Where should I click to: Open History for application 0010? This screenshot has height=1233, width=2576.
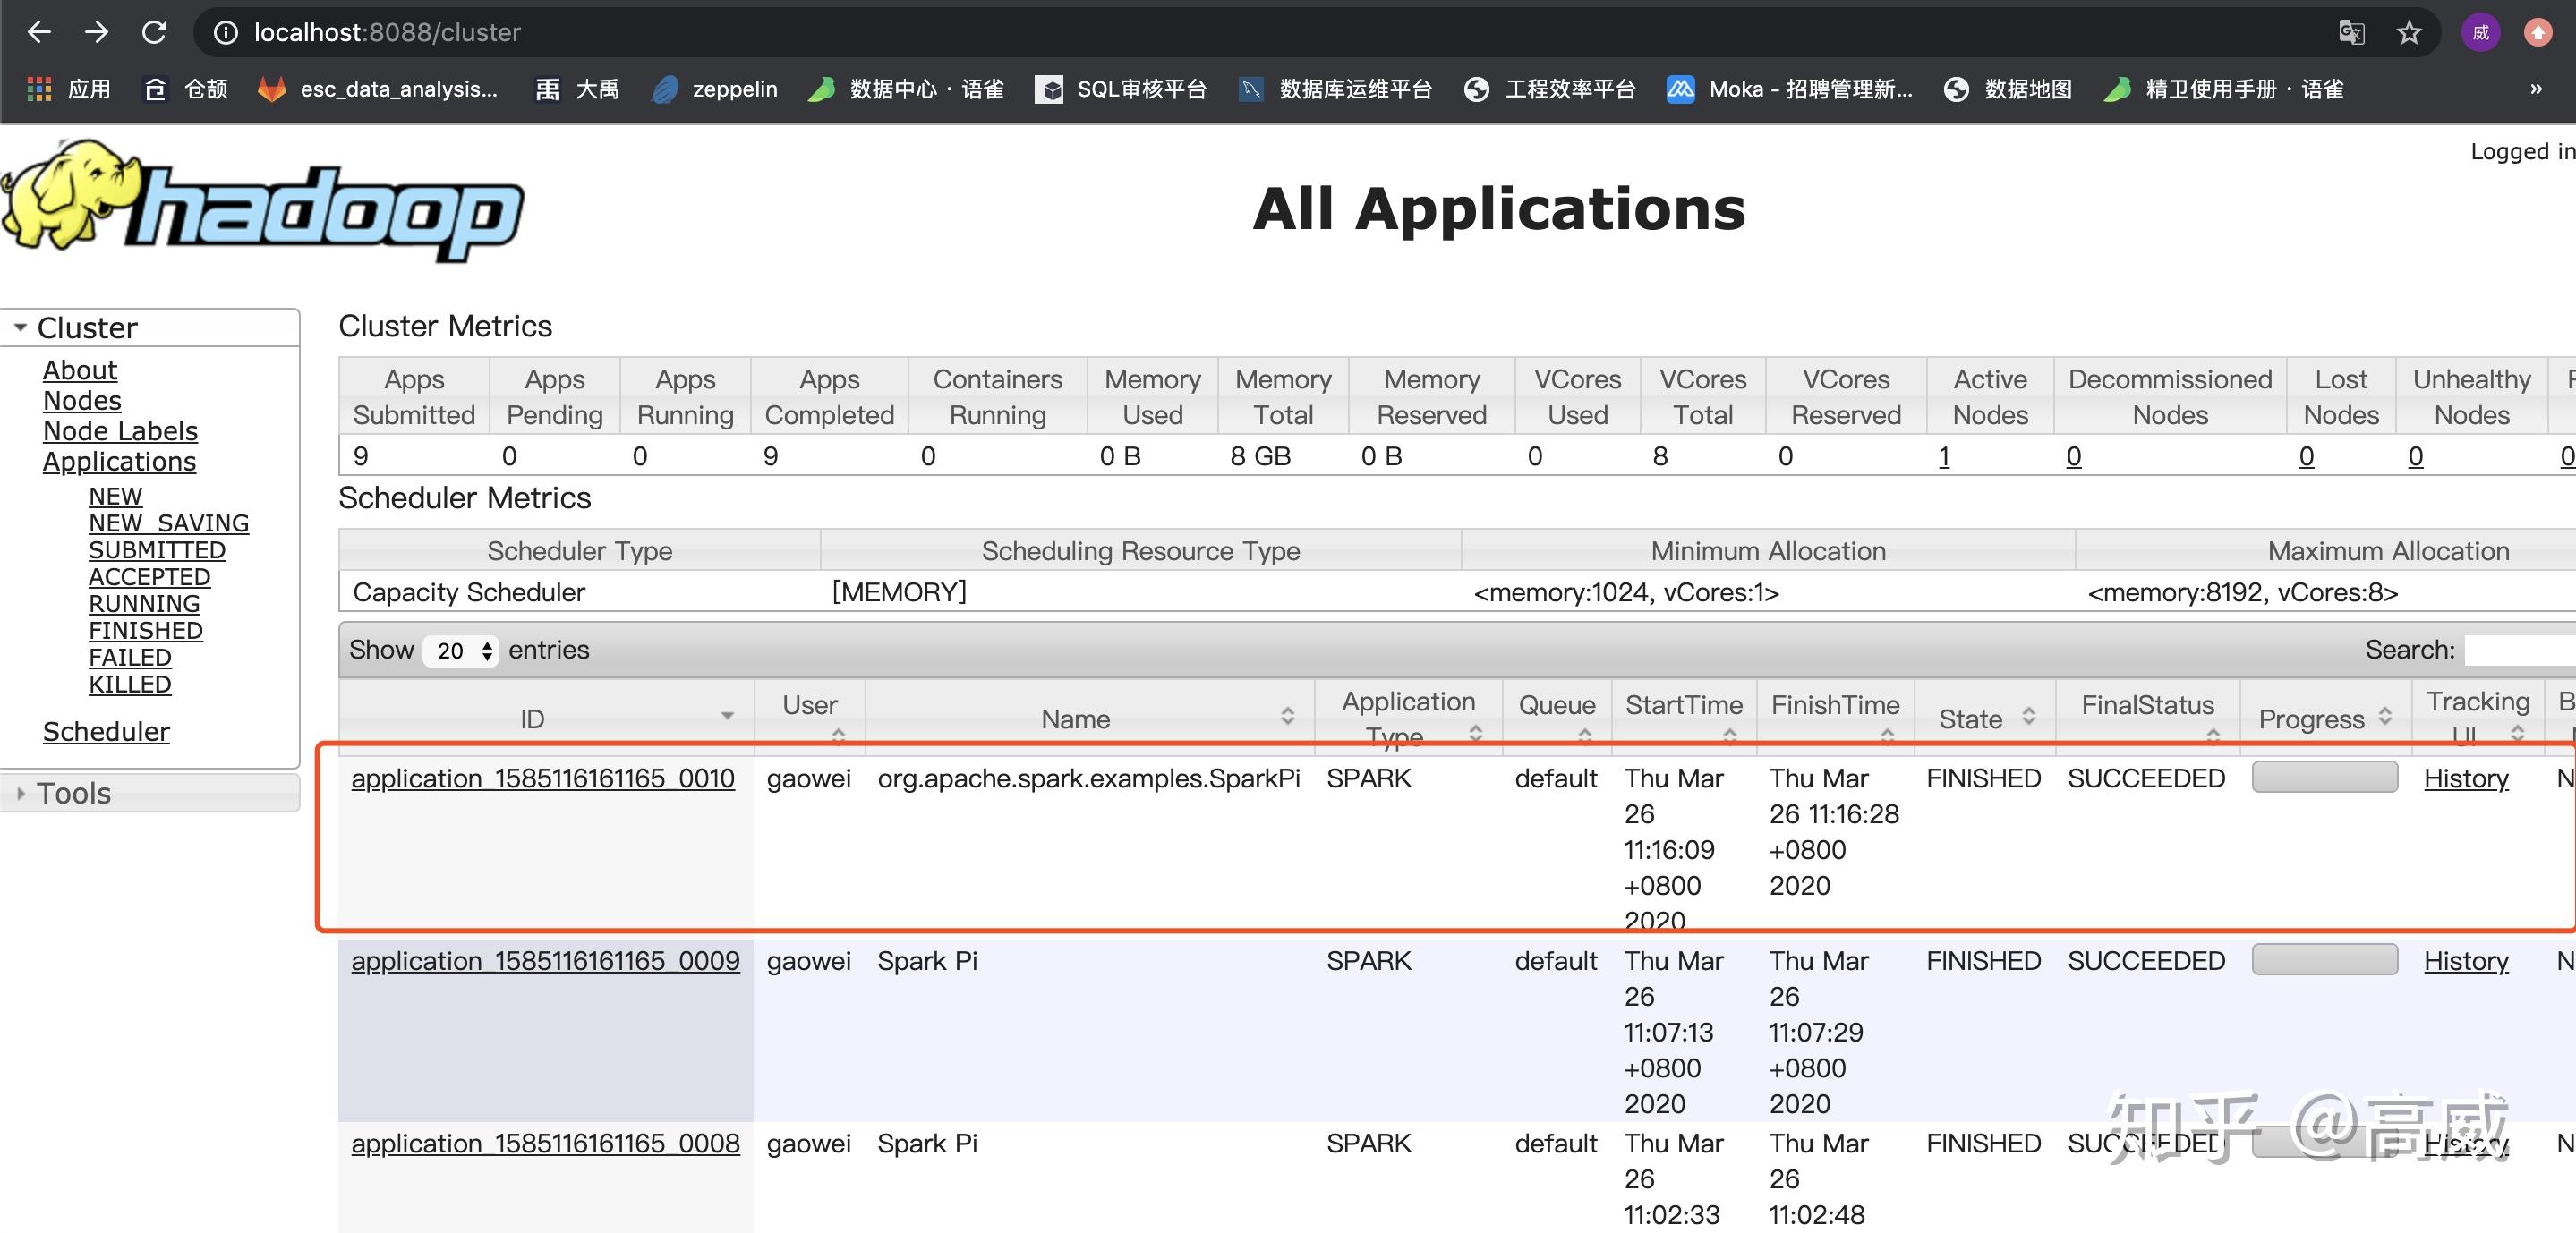pos(2466,778)
